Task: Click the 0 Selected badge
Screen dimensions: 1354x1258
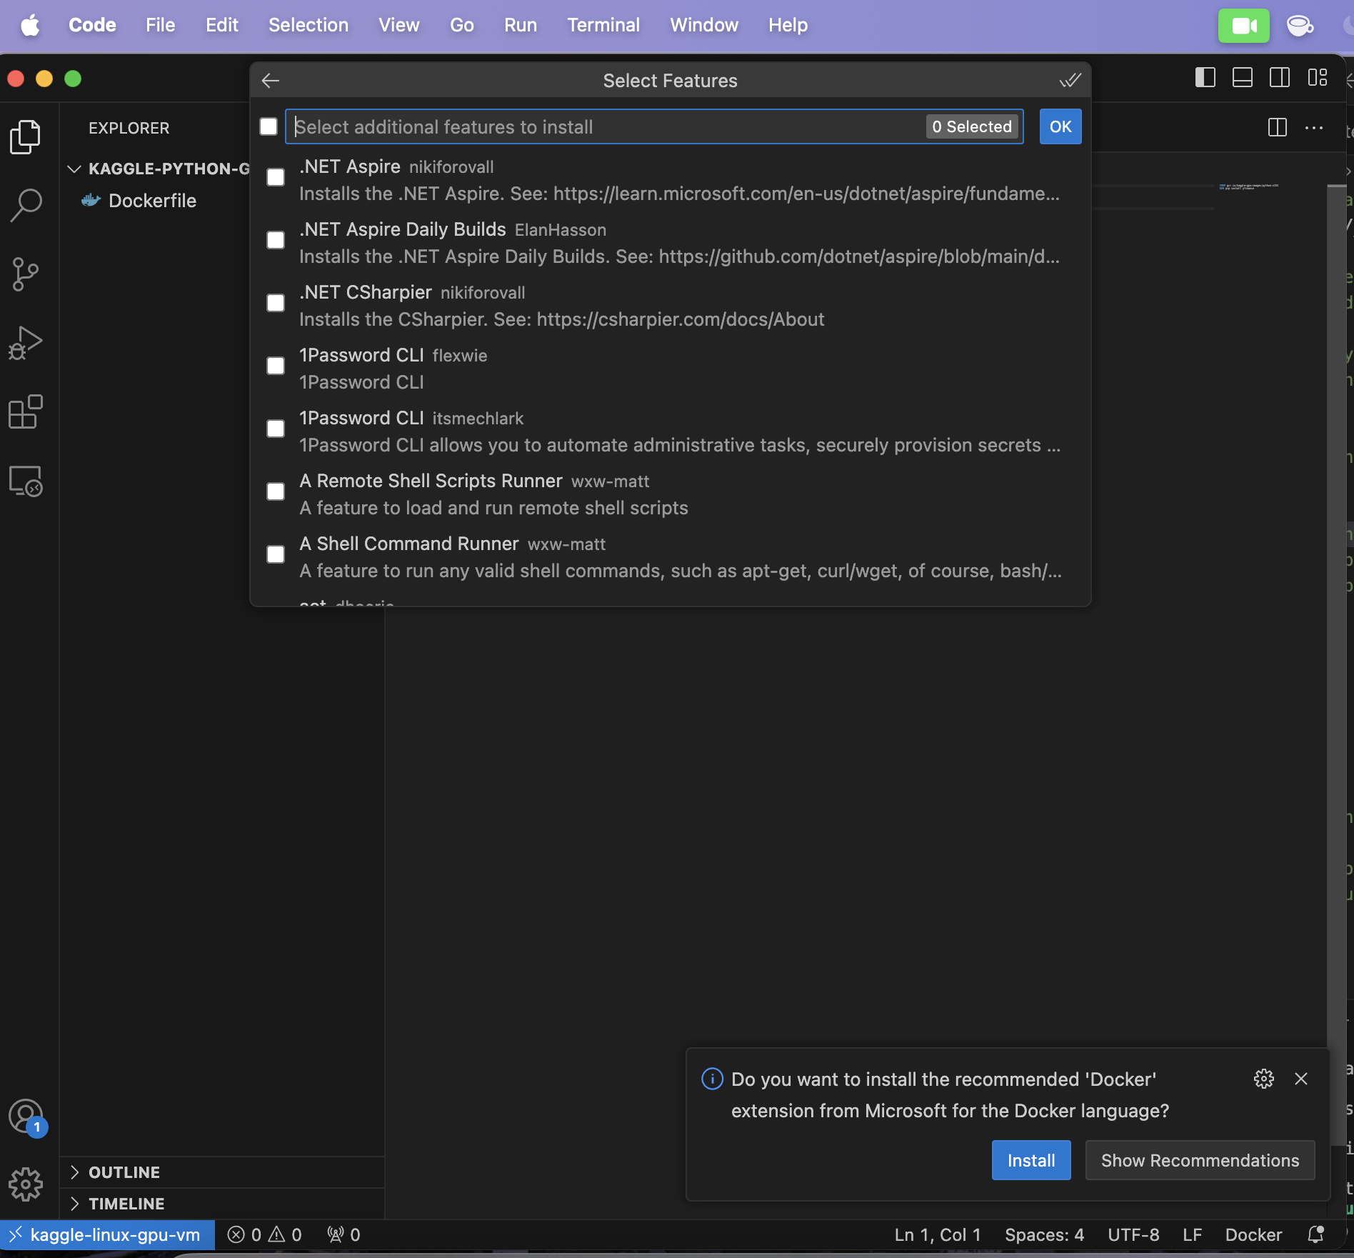Action: 972,126
